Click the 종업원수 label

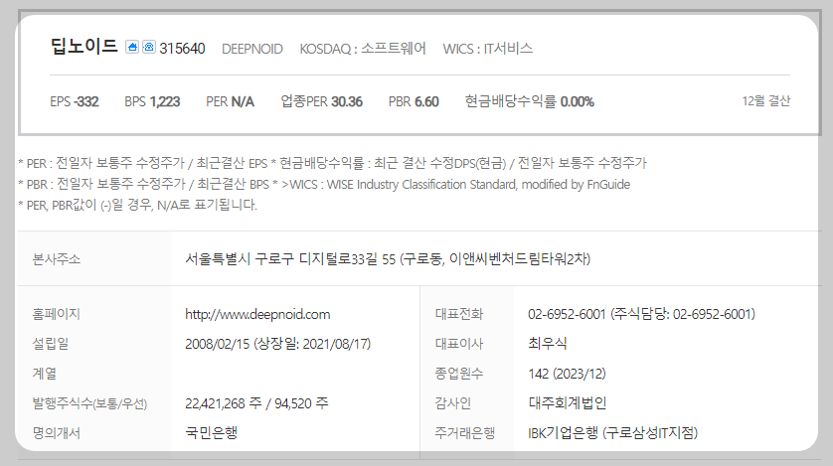[x=459, y=374]
